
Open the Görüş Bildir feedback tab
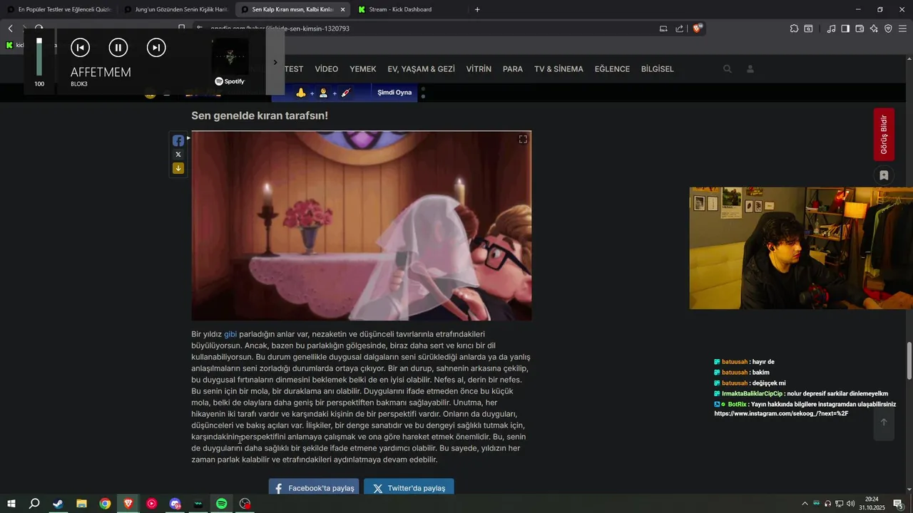(x=884, y=135)
